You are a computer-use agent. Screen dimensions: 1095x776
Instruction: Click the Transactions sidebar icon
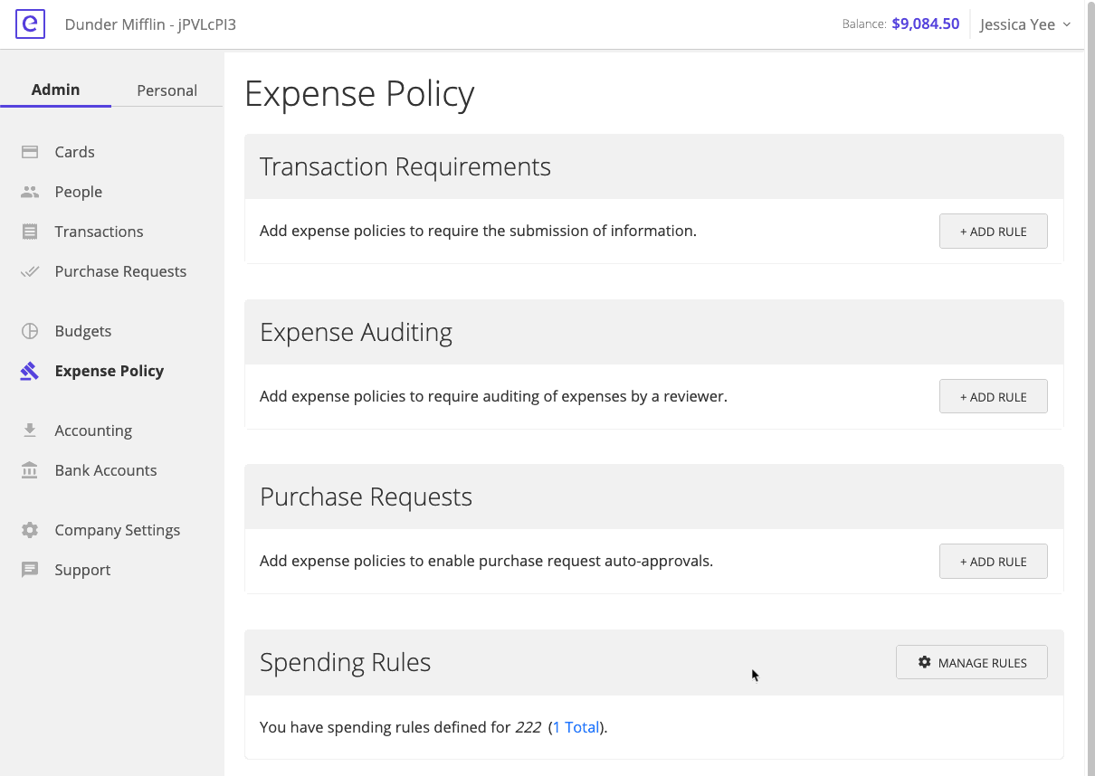pos(32,231)
